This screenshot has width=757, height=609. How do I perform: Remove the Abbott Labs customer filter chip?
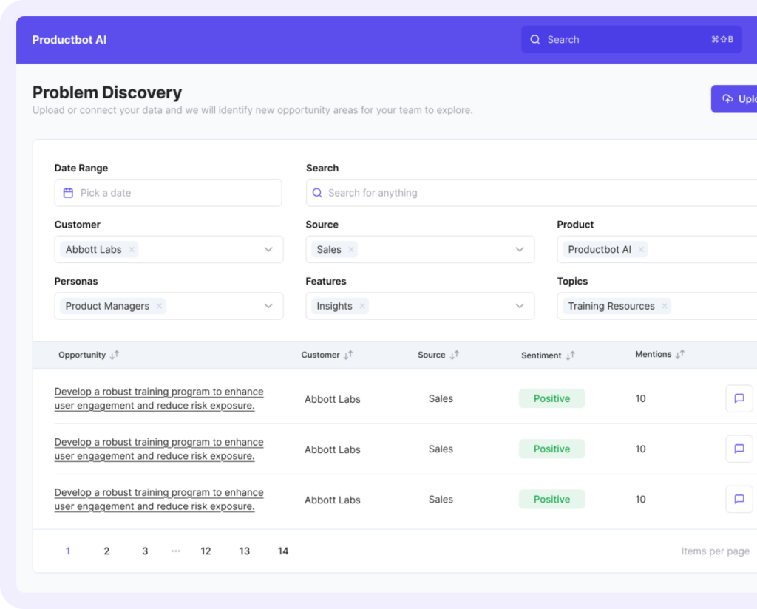coord(131,249)
